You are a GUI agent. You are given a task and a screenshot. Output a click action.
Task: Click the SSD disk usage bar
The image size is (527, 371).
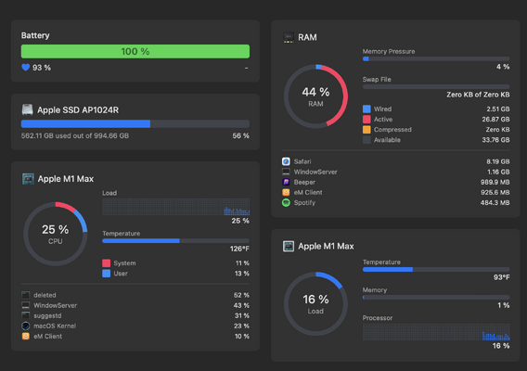click(x=135, y=123)
